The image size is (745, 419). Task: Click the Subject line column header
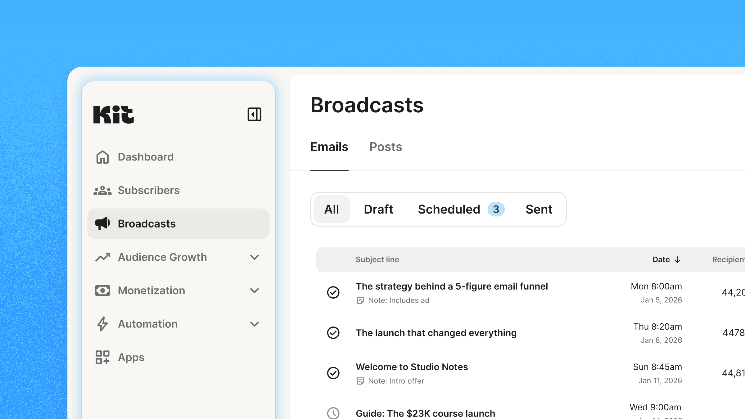pos(377,260)
